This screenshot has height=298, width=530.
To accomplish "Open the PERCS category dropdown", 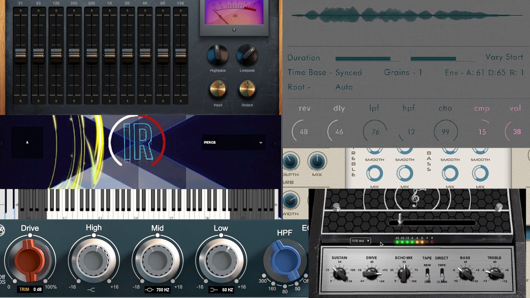I will [233, 142].
